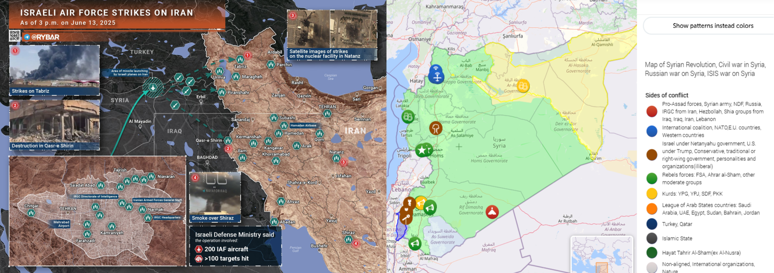Image resolution: width=774 pixels, height=273 pixels.
Task: Click Kurds: YPG, YPJ, SDF, PKK legend text
Action: coord(692,194)
